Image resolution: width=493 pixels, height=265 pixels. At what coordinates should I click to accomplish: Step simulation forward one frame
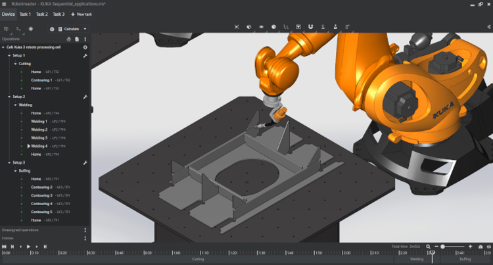[x=37, y=247]
